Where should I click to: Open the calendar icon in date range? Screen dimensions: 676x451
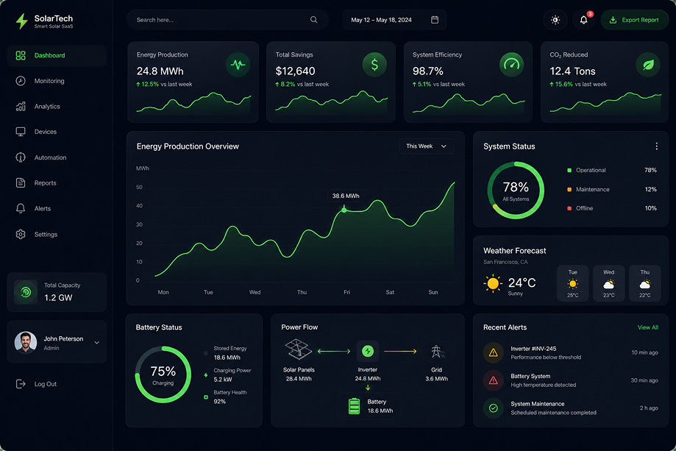click(x=435, y=20)
